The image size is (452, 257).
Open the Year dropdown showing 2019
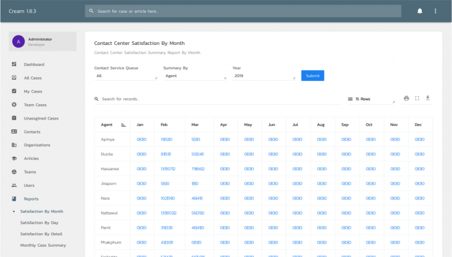click(x=264, y=76)
